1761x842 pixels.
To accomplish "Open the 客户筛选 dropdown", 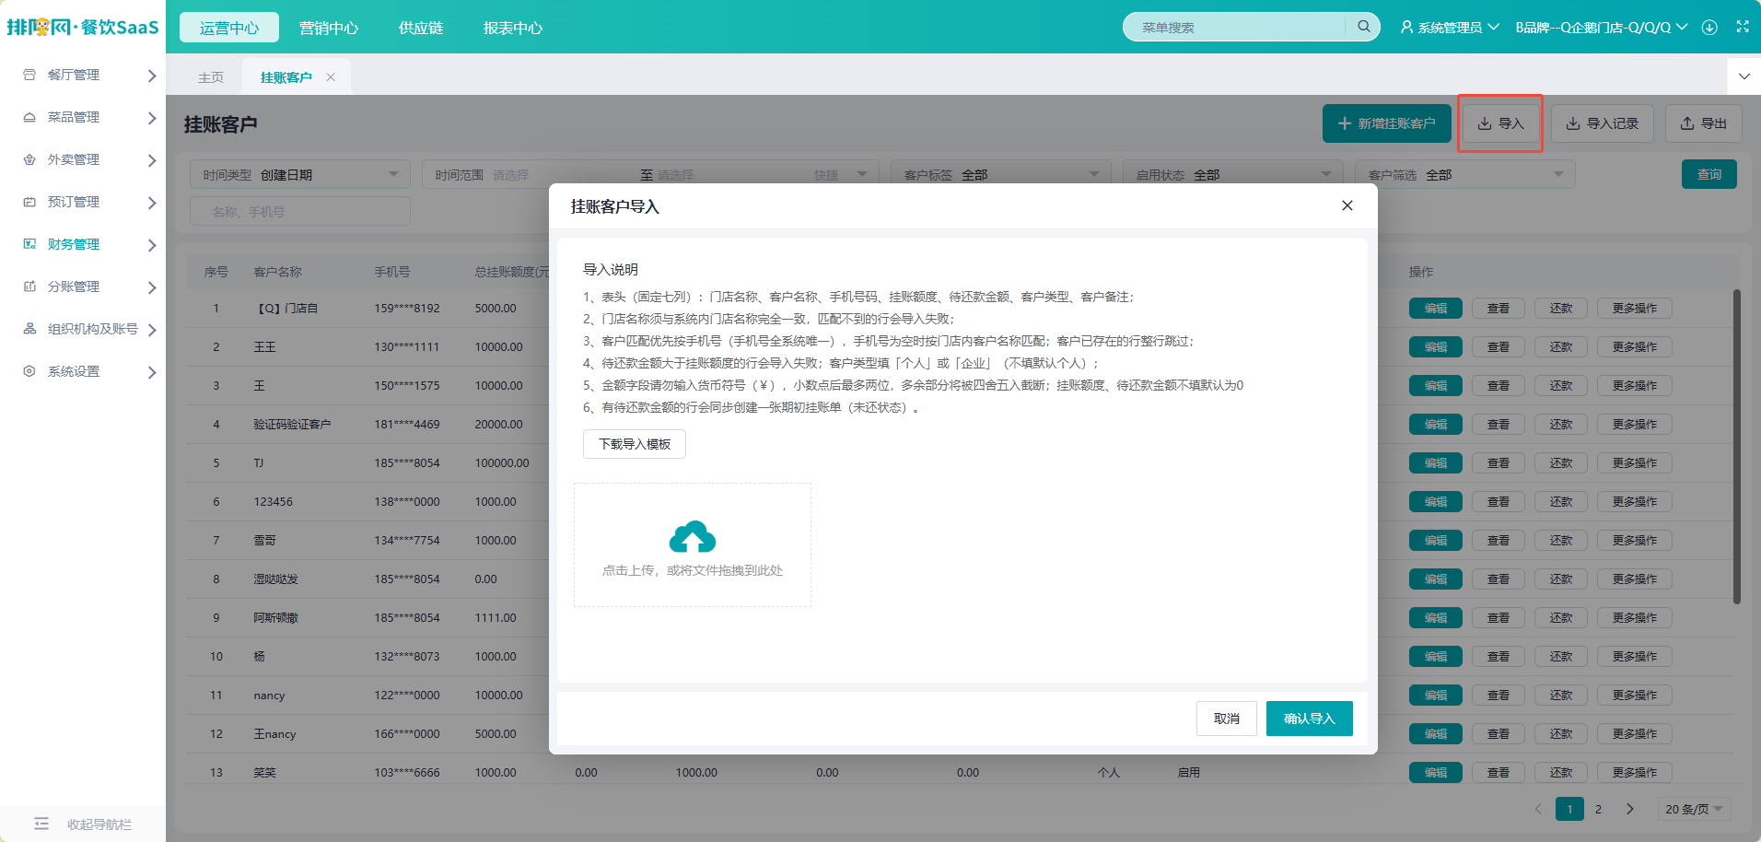I will [x=1465, y=174].
